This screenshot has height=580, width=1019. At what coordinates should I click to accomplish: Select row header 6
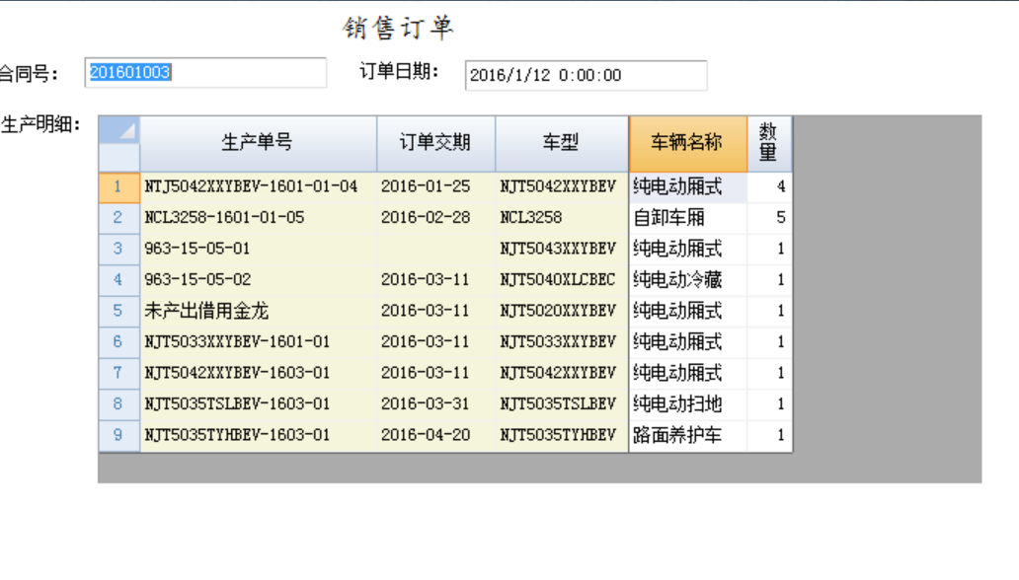pos(118,342)
